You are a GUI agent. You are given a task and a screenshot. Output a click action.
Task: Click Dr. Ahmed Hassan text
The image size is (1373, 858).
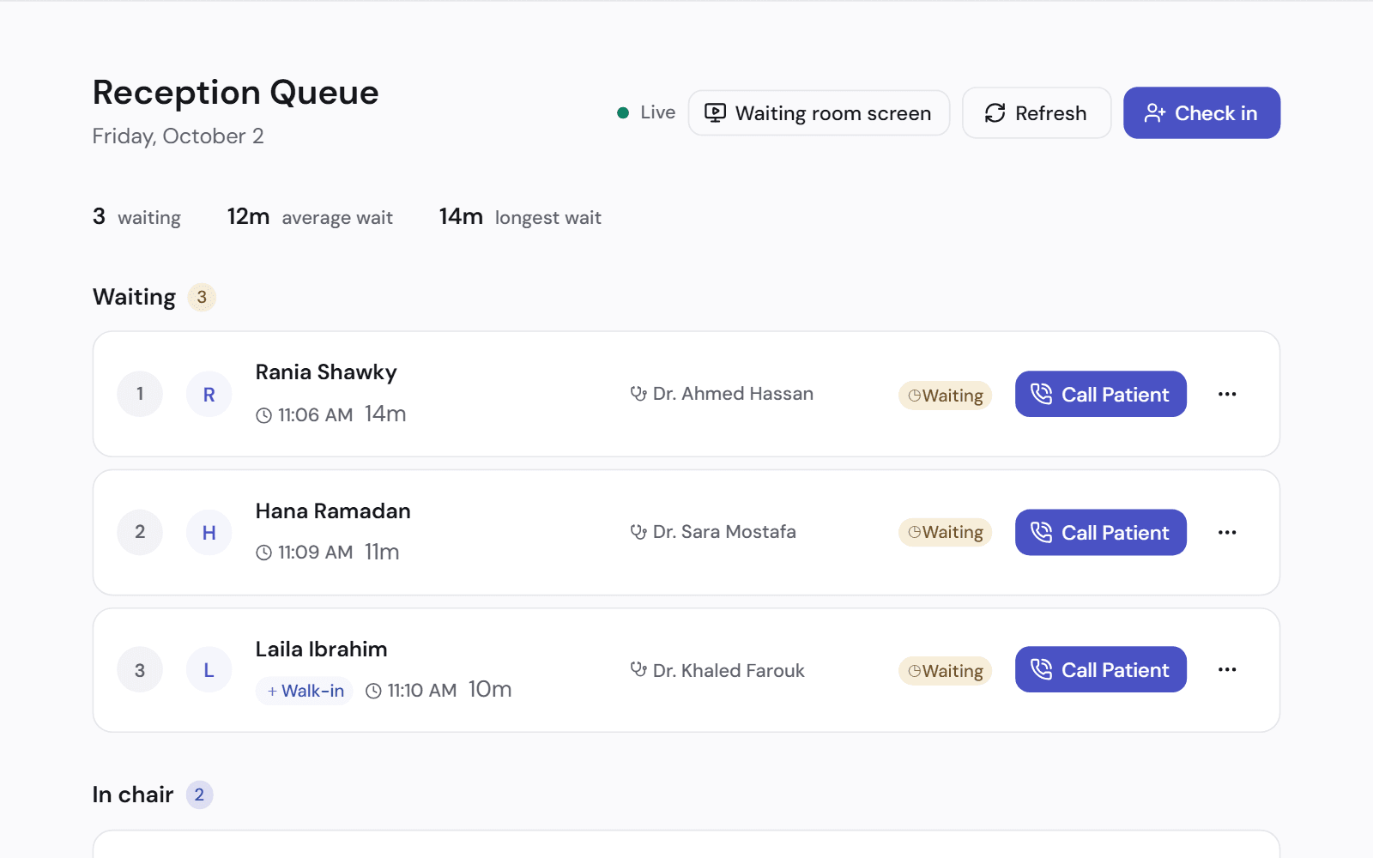pos(733,394)
